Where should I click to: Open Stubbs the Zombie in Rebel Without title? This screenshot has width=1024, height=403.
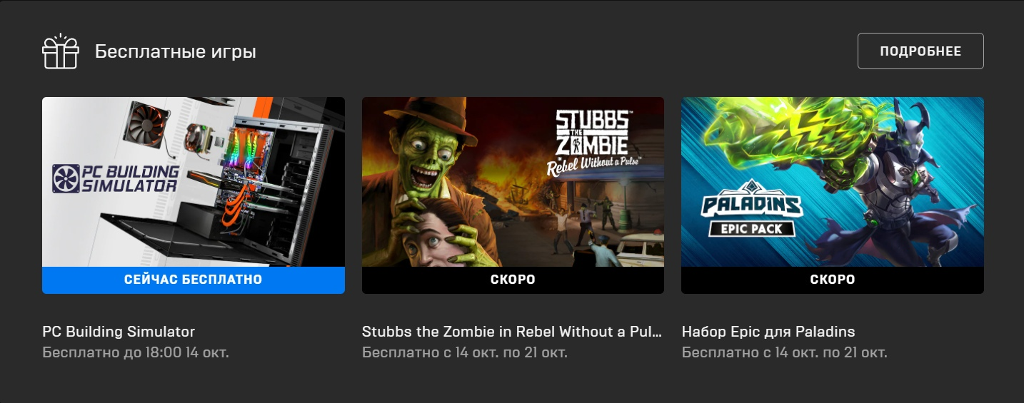512,332
